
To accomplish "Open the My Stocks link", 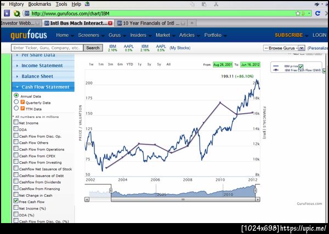I will (180, 48).
